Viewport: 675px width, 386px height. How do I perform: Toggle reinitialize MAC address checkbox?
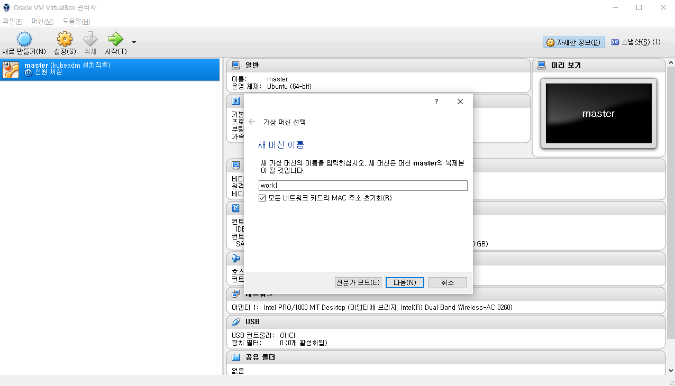[x=262, y=198]
